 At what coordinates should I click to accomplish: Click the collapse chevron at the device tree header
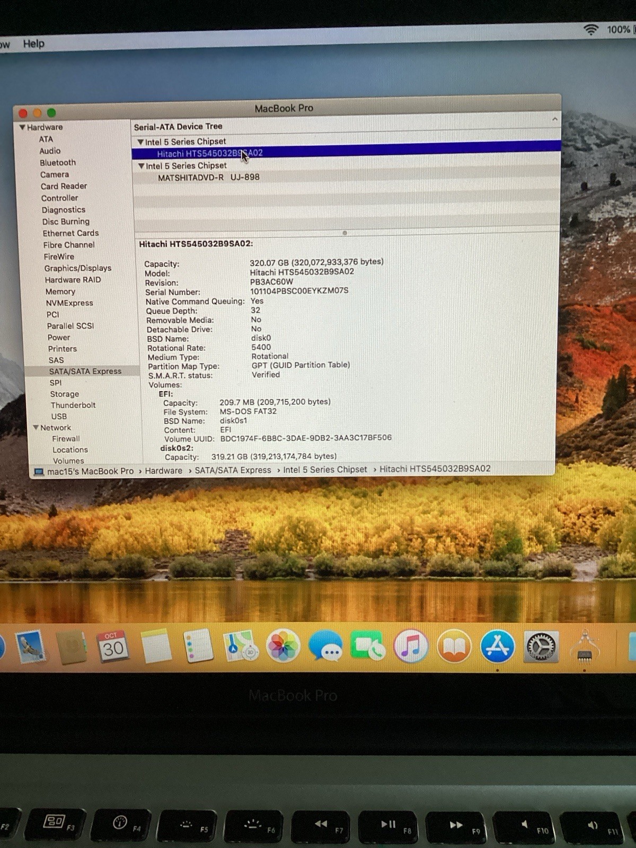(554, 119)
